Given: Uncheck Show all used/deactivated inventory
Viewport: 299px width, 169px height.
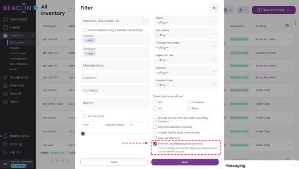Looking at the screenshot, I should pos(155,144).
